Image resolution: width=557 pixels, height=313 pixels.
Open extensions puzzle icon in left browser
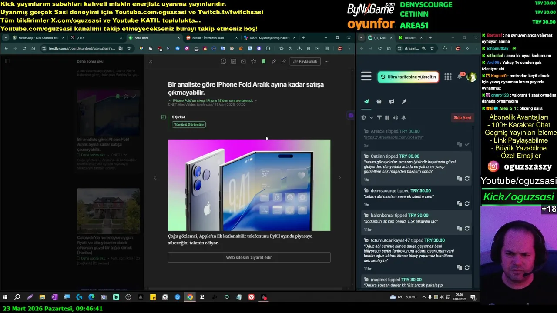tap(268, 48)
